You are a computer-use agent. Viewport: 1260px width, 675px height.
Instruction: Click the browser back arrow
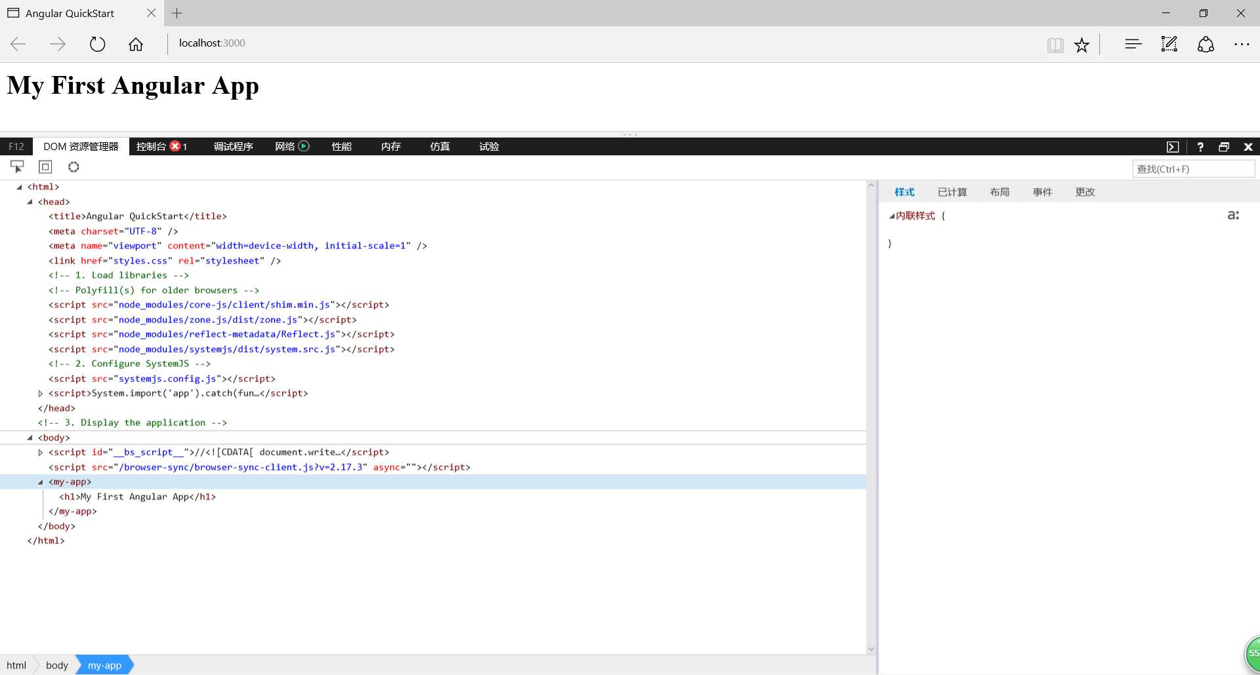pos(18,44)
